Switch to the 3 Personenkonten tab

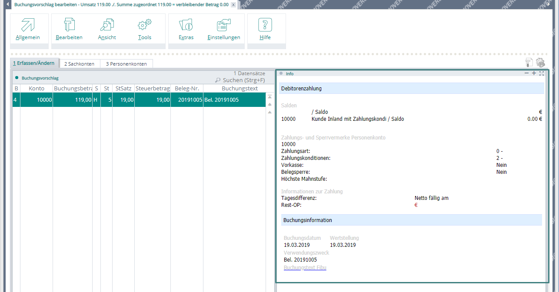126,64
